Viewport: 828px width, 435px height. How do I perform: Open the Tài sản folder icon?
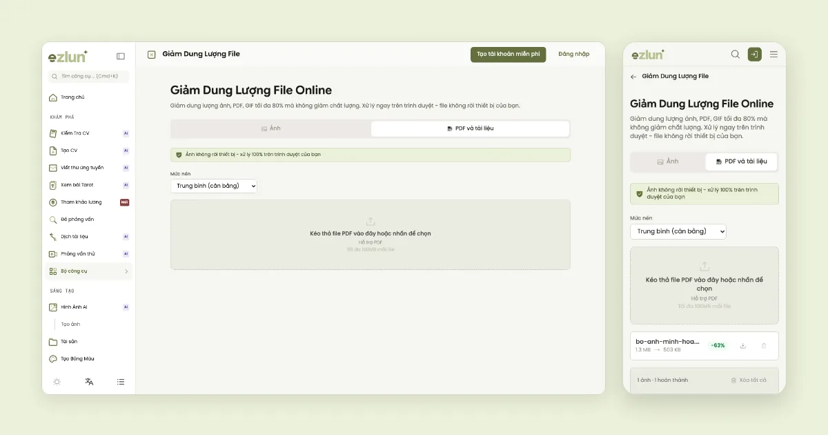(x=53, y=341)
